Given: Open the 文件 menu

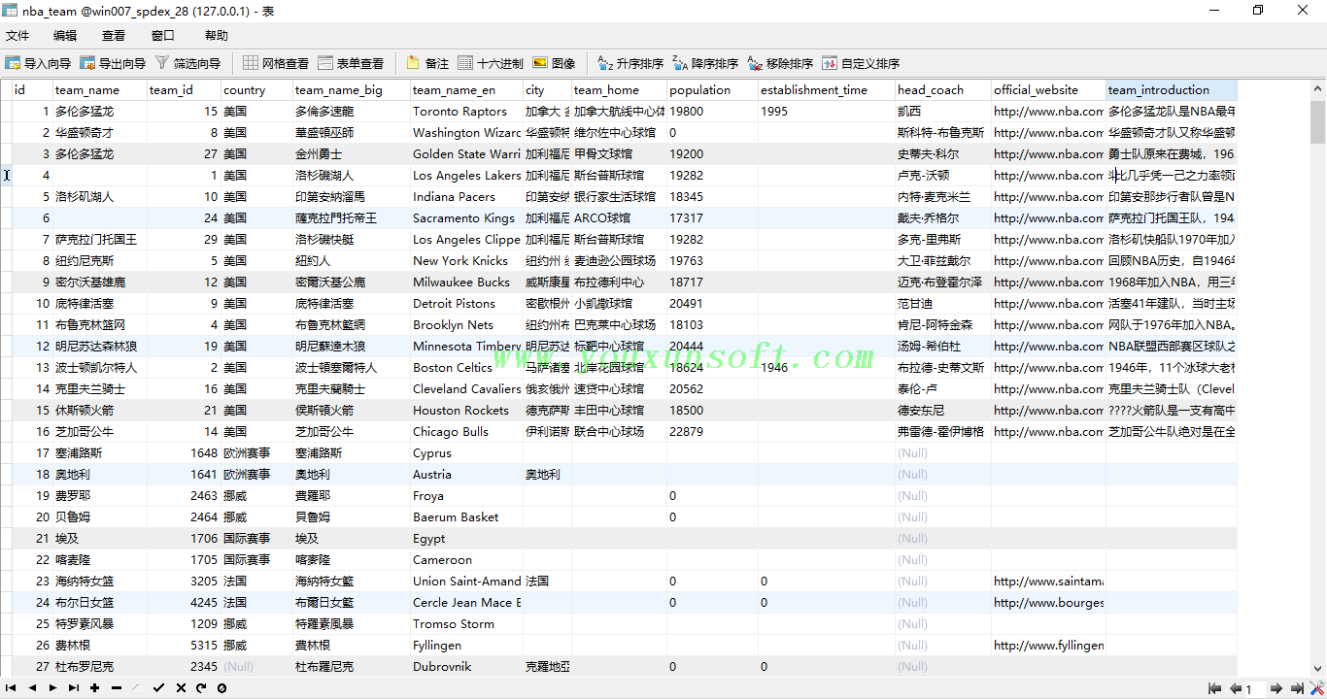Looking at the screenshot, I should click(17, 36).
